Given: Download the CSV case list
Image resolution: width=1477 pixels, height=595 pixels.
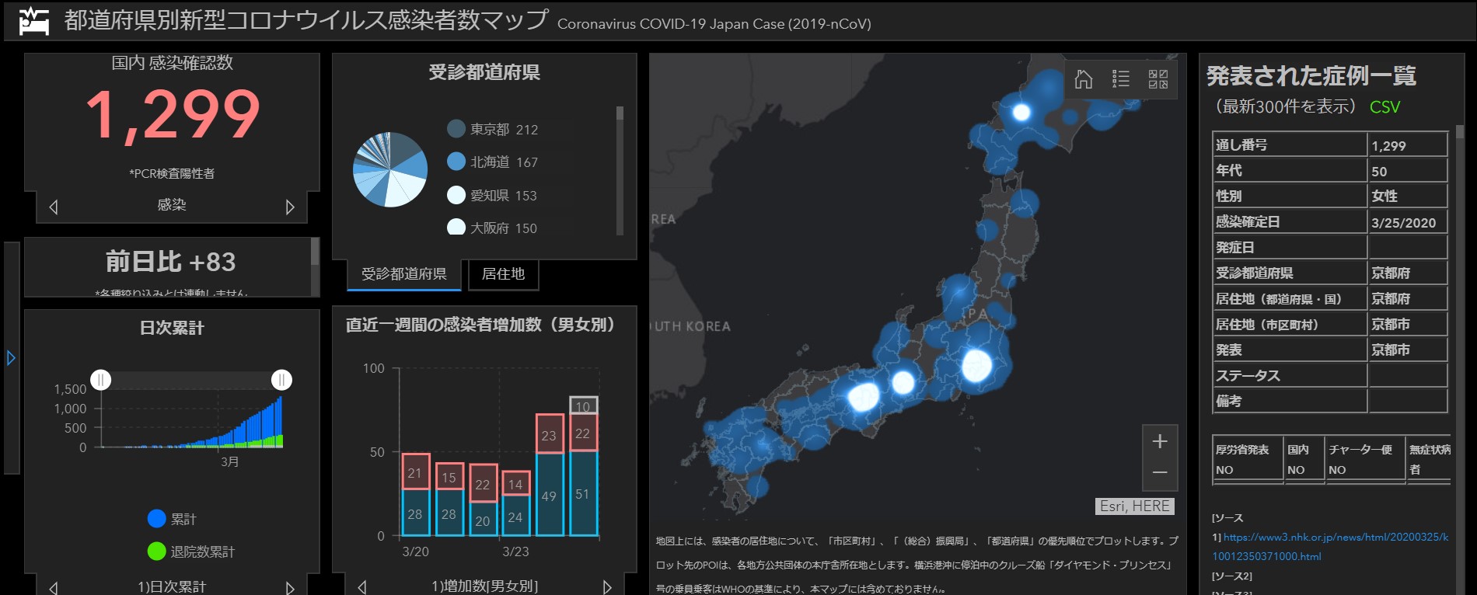Looking at the screenshot, I should (1384, 107).
